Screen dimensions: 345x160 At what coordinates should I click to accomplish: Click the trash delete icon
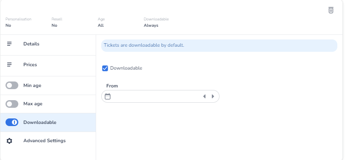click(x=331, y=10)
